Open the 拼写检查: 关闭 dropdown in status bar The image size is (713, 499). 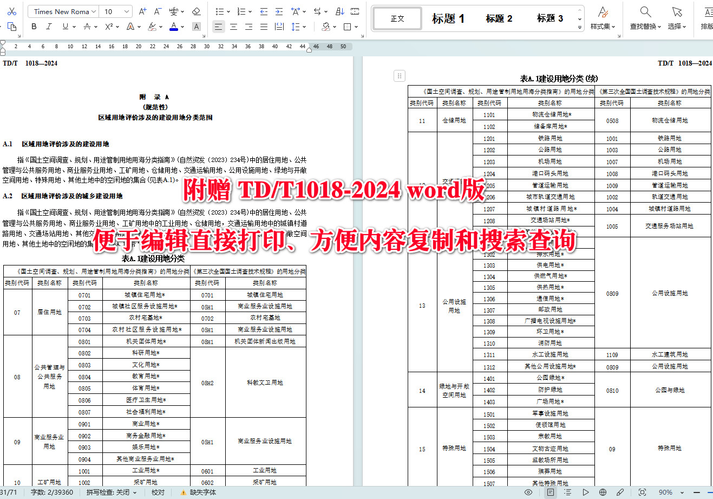tap(112, 492)
